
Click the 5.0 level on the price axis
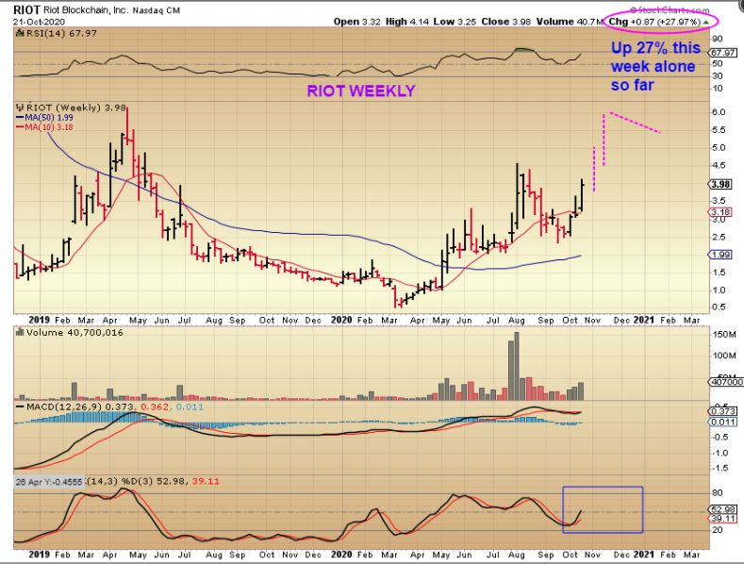[719, 148]
